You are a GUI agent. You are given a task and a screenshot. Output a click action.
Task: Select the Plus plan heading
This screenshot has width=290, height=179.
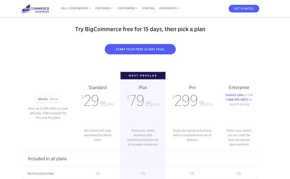coord(143,88)
